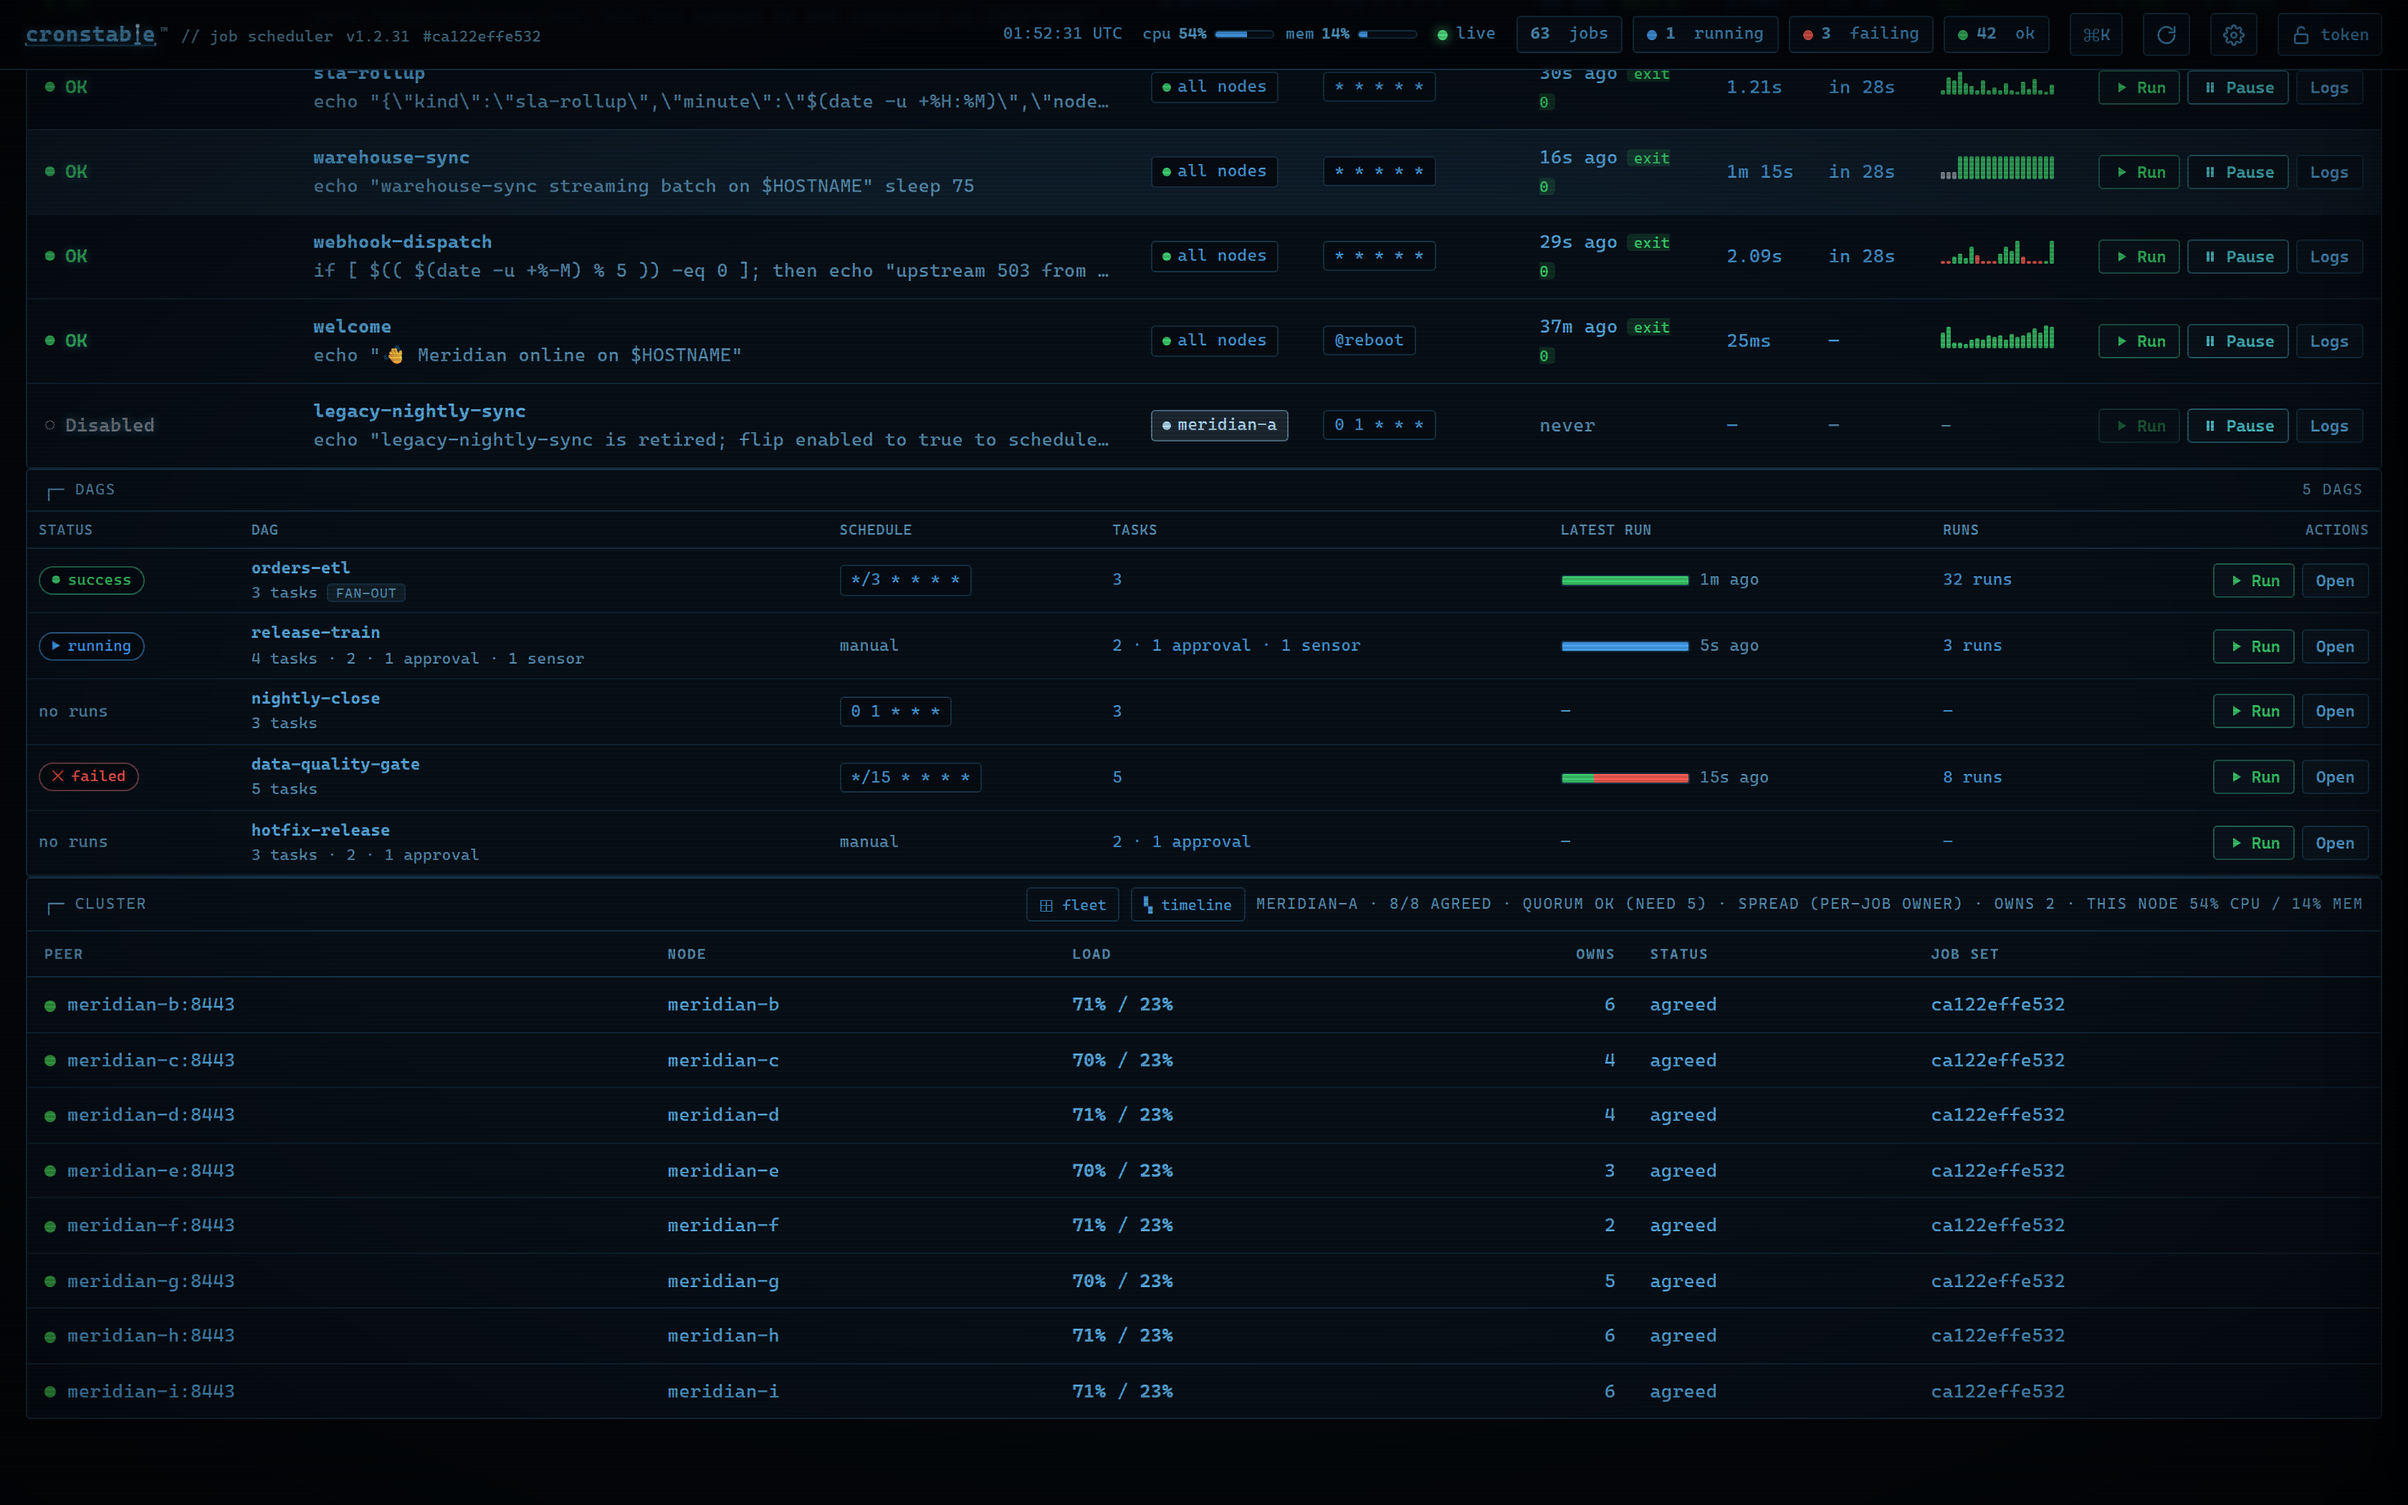Click the warehouse-sync run history sparkline
Image resolution: width=2408 pixels, height=1505 pixels.
[x=1996, y=168]
